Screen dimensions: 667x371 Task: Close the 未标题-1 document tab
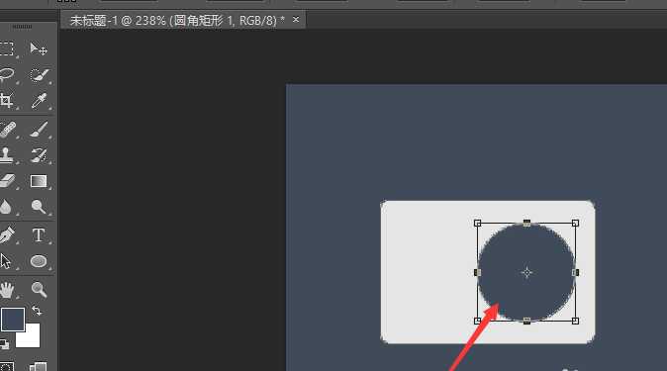tap(296, 20)
